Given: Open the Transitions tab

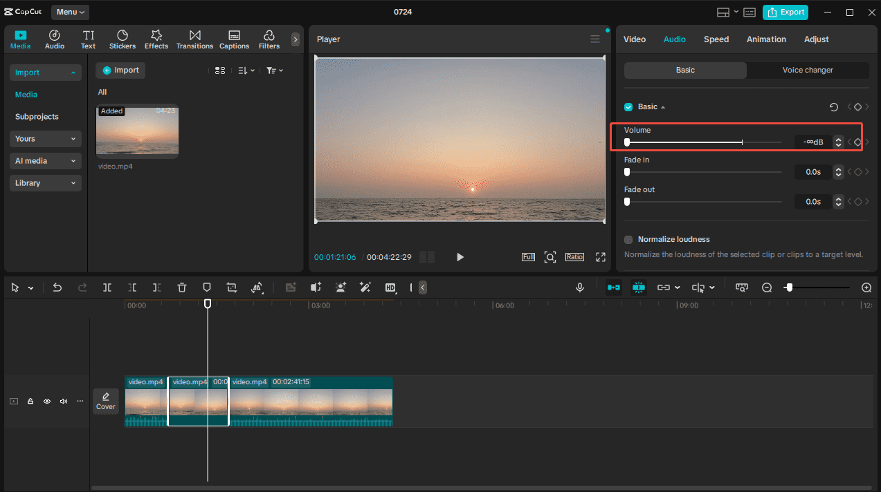Looking at the screenshot, I should pyautogui.click(x=195, y=39).
